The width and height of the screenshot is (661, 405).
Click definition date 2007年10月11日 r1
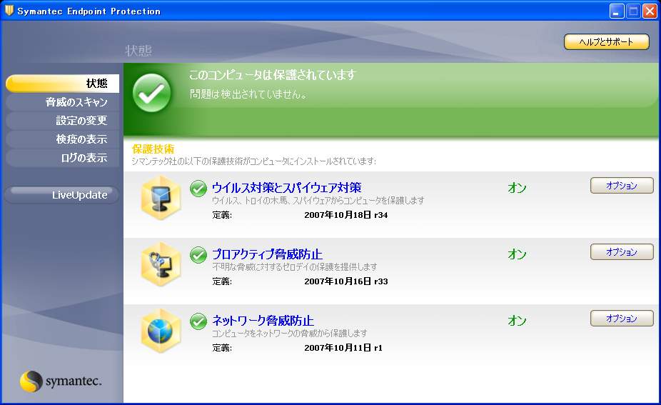[343, 348]
